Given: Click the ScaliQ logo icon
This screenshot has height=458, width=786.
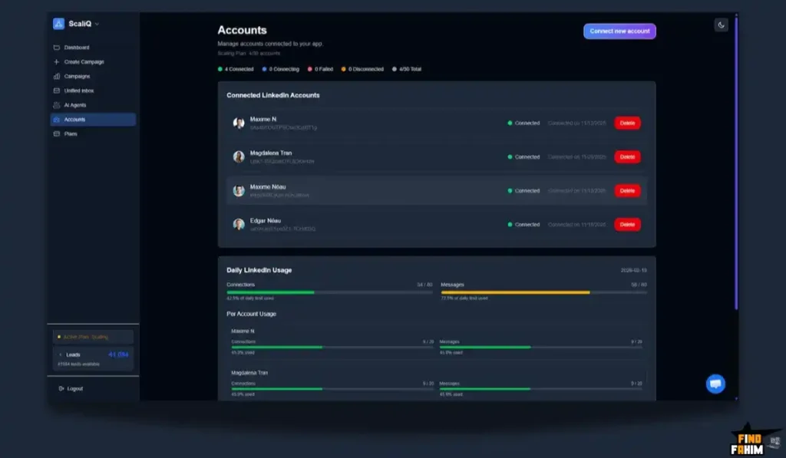Looking at the screenshot, I should click(58, 24).
